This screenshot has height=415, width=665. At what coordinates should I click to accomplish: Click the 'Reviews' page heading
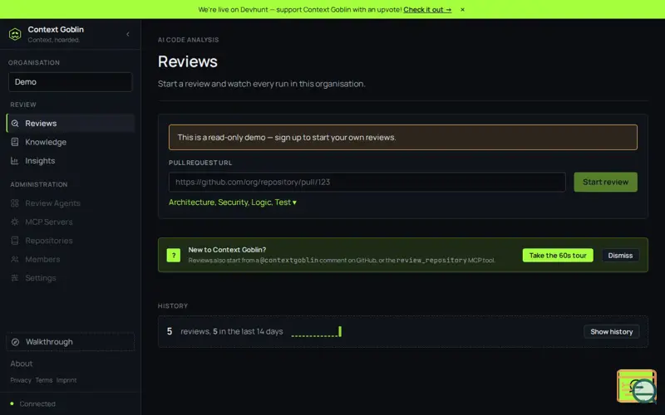[x=188, y=61]
